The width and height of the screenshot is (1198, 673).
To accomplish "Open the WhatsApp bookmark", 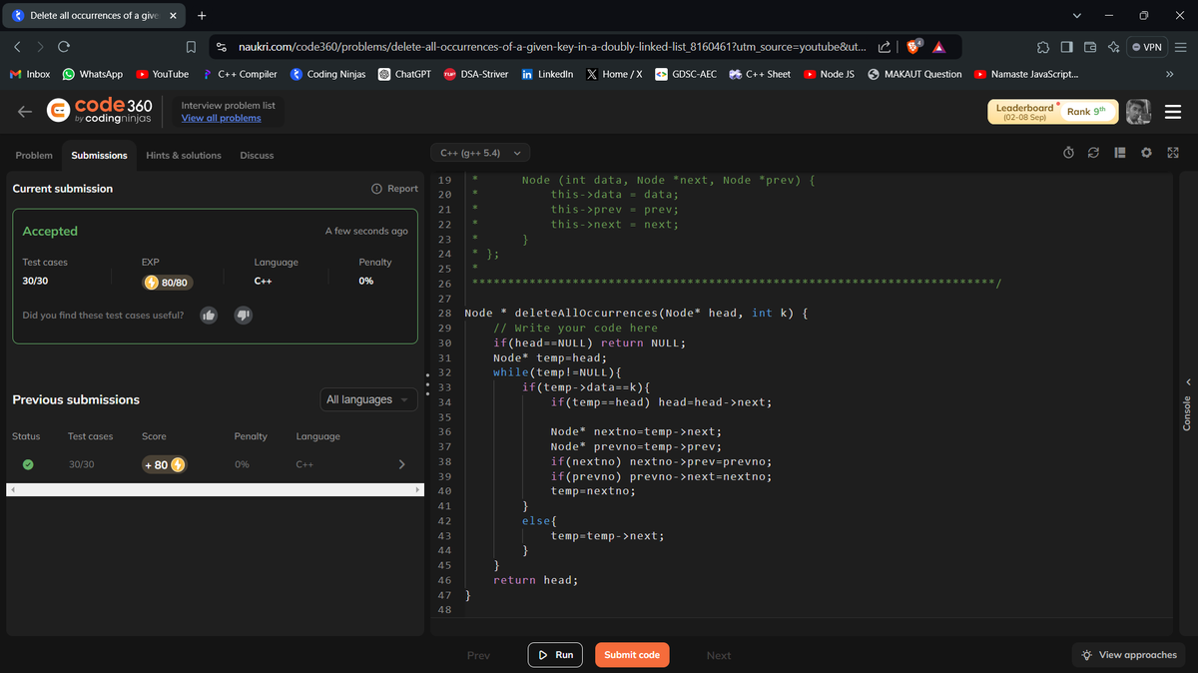I will tap(92, 74).
